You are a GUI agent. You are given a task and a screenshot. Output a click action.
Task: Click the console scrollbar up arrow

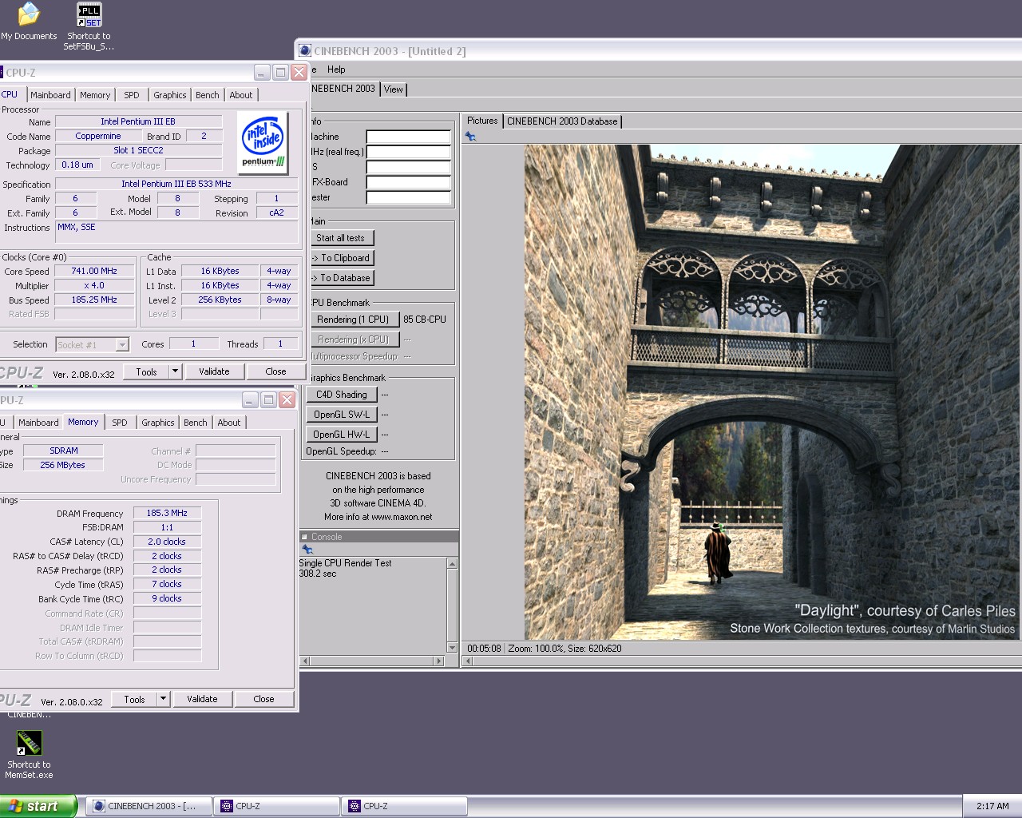452,564
